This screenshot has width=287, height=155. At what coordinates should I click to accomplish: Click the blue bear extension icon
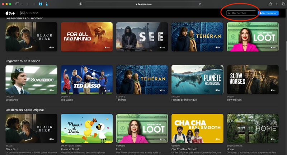click(41, 4)
